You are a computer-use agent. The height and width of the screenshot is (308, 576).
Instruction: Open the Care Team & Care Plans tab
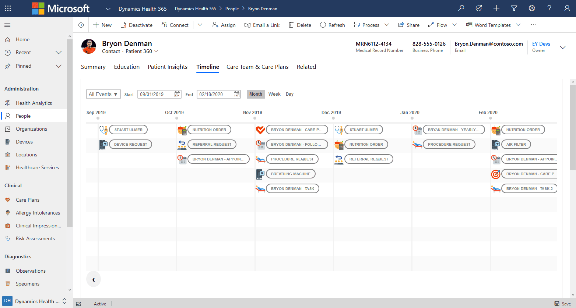[257, 67]
